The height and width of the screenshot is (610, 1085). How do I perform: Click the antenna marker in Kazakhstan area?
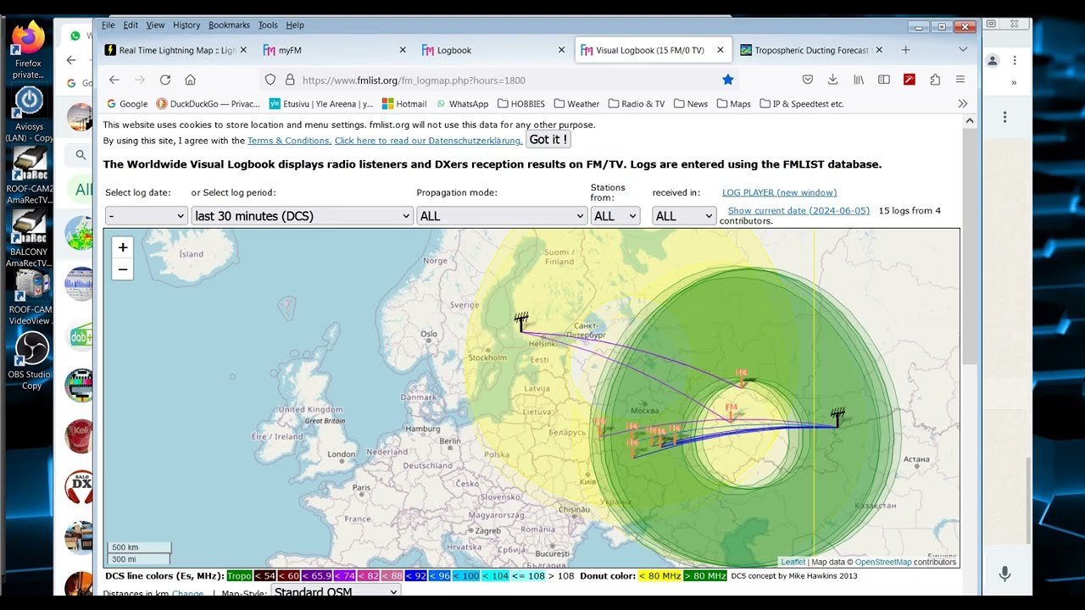pyautogui.click(x=837, y=417)
